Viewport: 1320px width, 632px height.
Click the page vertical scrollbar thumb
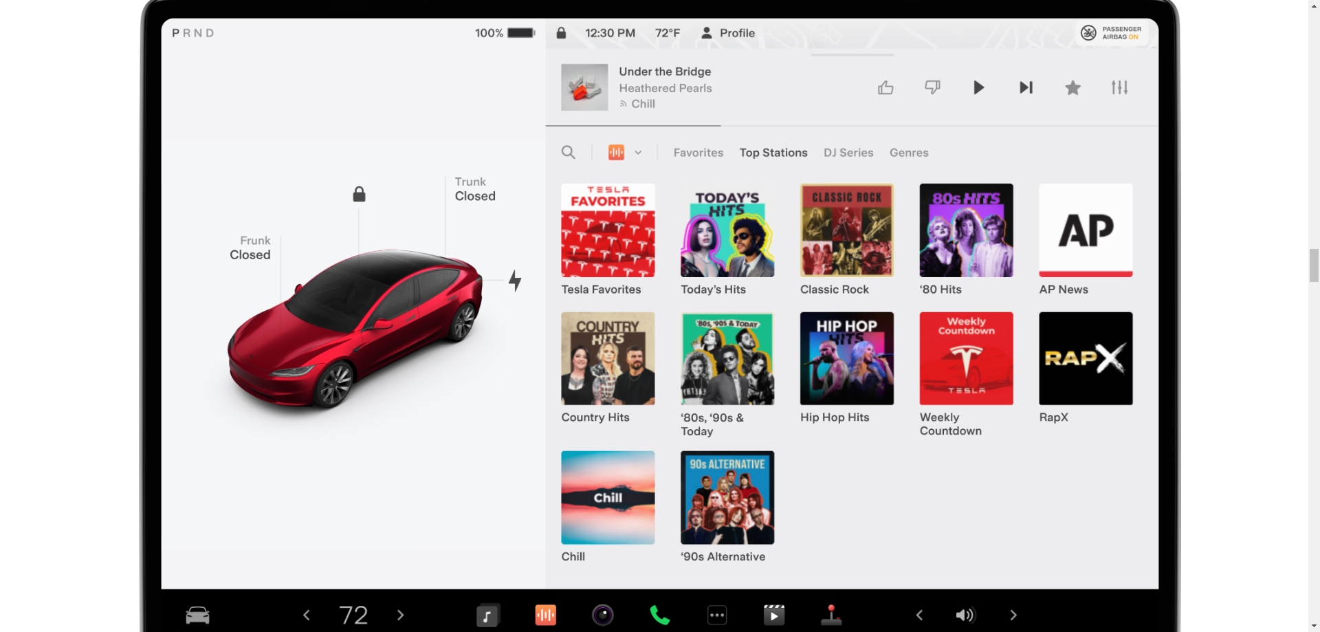point(1314,266)
